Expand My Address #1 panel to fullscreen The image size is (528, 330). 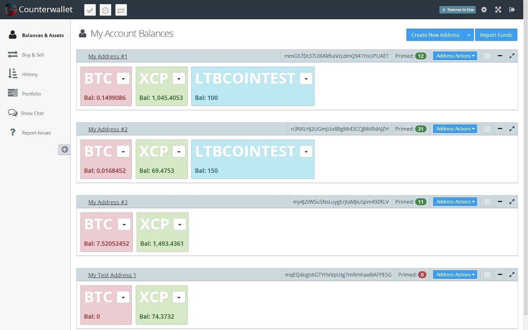point(512,56)
